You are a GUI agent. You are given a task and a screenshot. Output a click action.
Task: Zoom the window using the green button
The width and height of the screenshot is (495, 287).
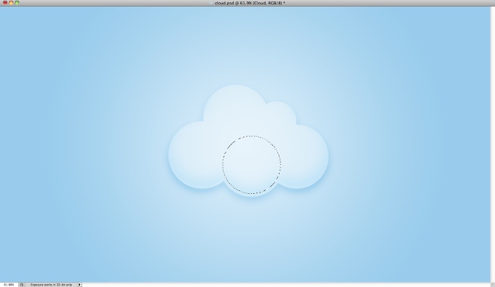(x=17, y=2)
